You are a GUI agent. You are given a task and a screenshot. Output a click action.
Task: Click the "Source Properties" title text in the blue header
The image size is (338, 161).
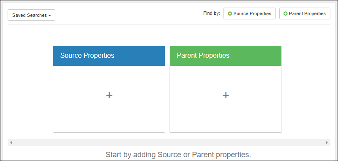87,56
